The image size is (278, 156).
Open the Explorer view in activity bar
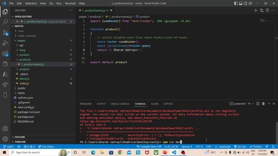click(5, 12)
